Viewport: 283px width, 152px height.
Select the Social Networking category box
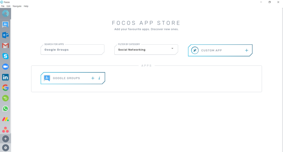click(x=146, y=49)
